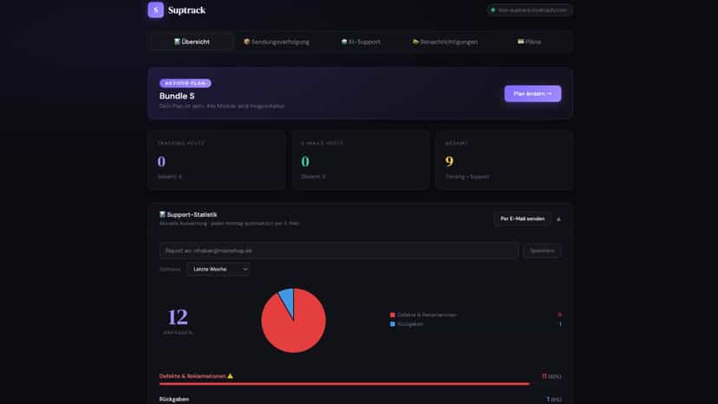Click the Speichern button
718x404 pixels.
542,251
